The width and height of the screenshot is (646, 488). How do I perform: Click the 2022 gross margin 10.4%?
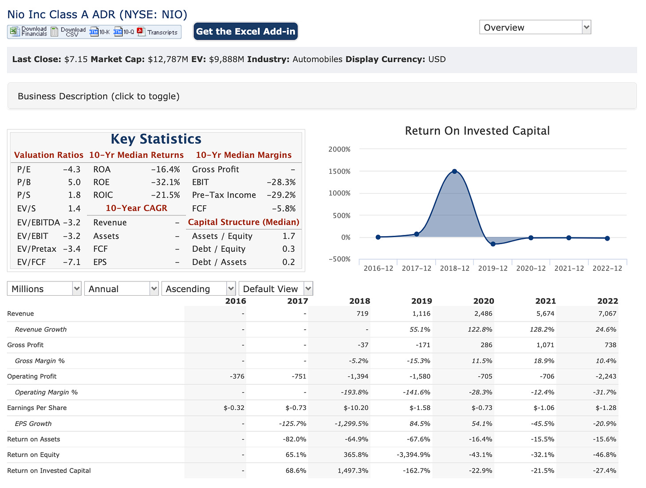click(x=606, y=361)
